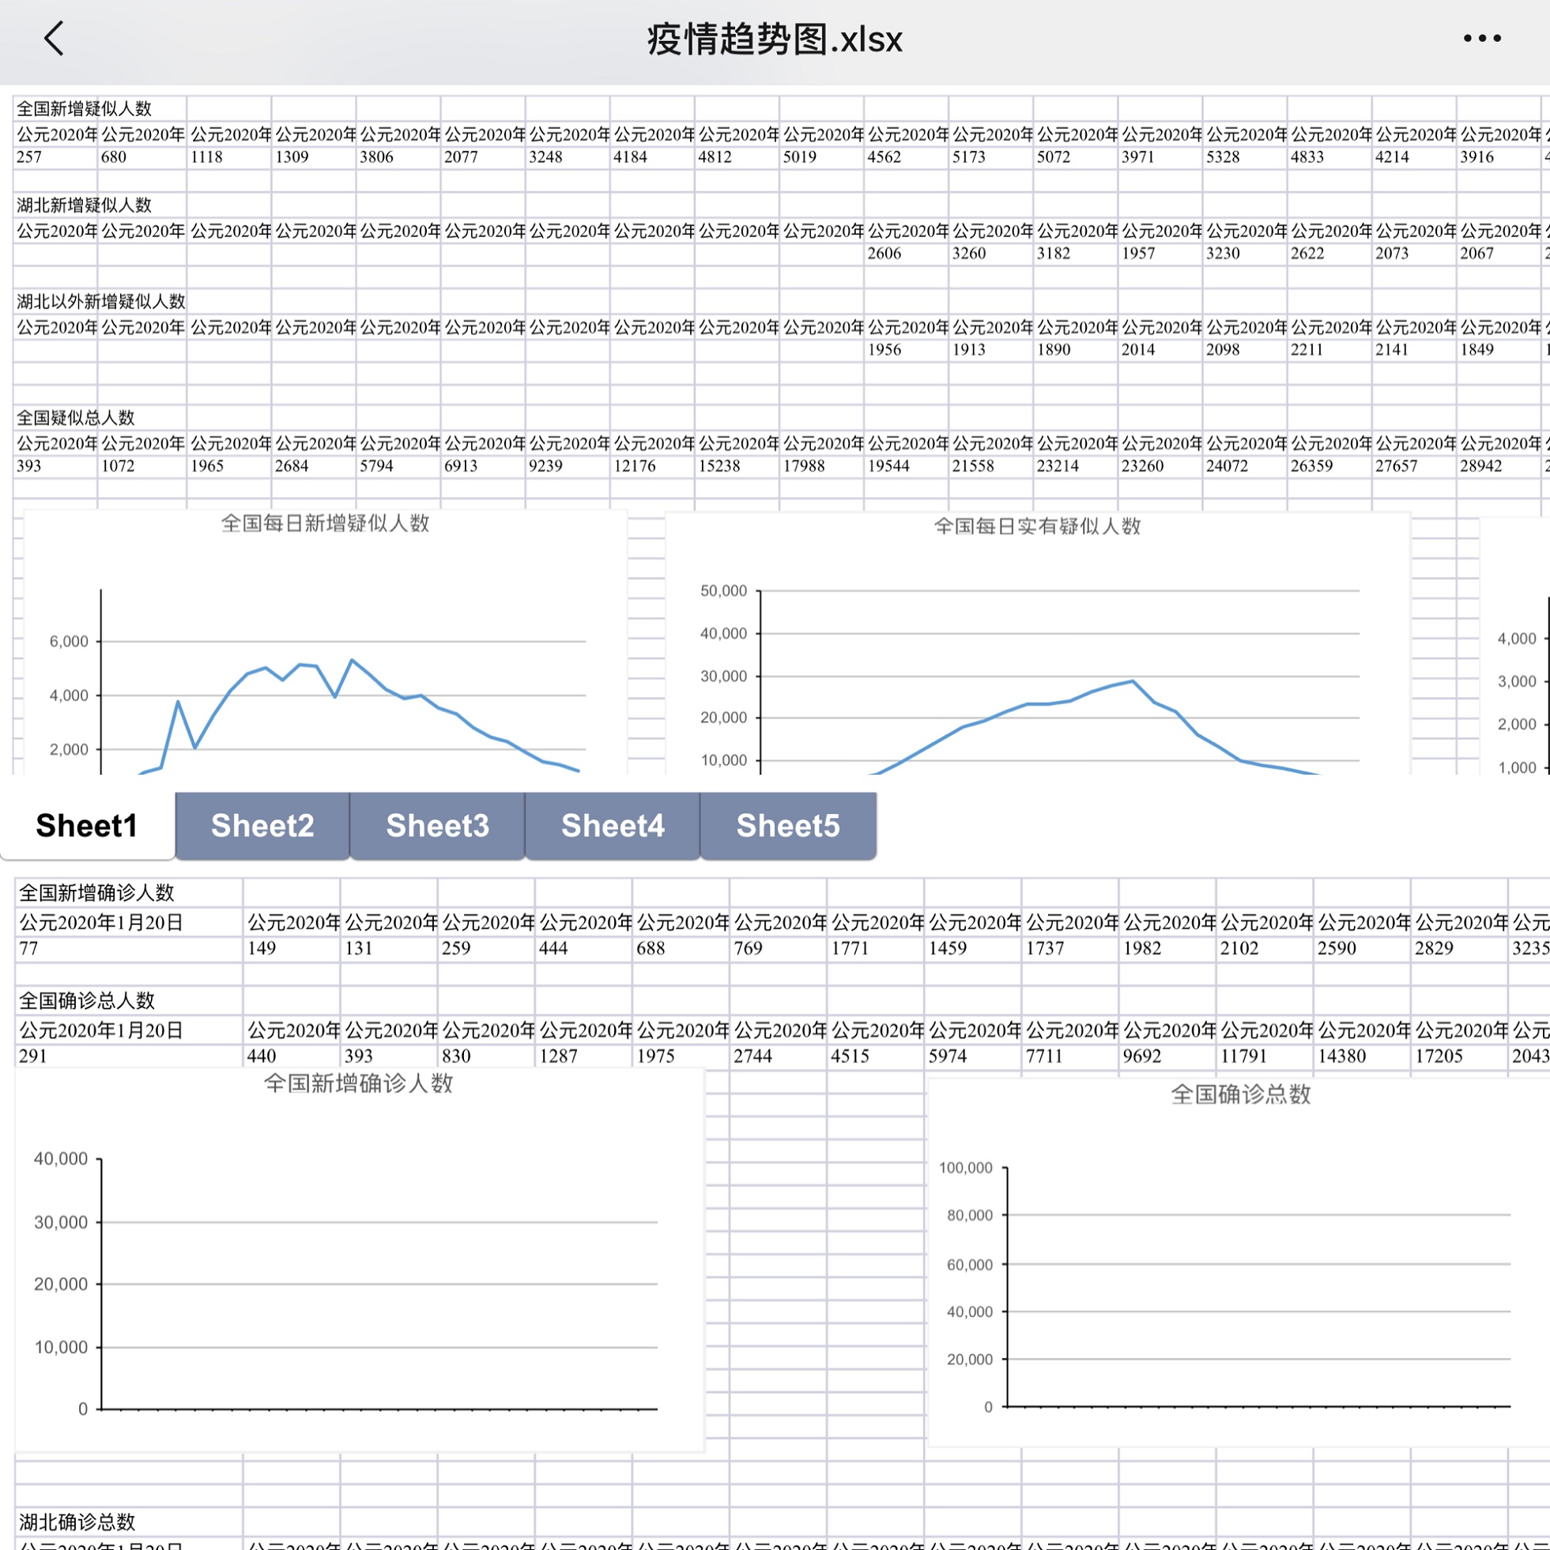Tap the file title 疫情趋势图.xlsx

(x=774, y=39)
